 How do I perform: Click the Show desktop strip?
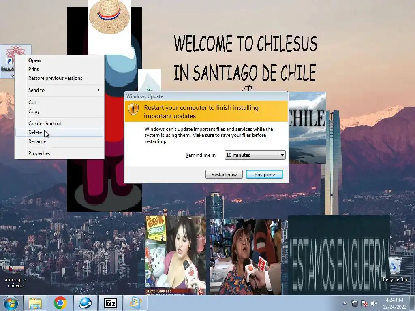pos(412,303)
